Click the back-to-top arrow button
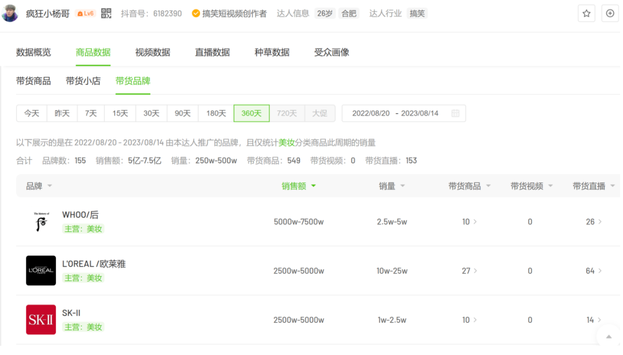This screenshot has width=623, height=355. [x=609, y=337]
